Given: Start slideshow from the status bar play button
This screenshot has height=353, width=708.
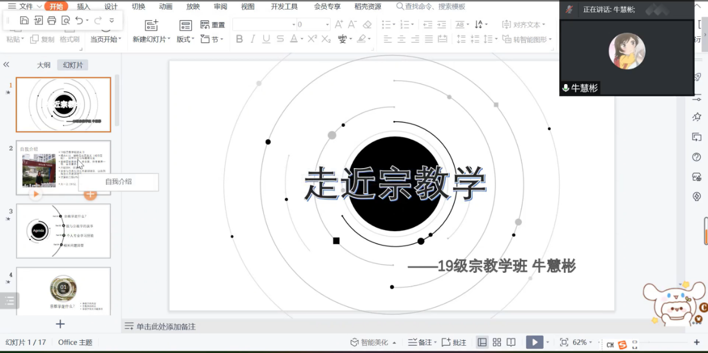Looking at the screenshot, I should [534, 342].
